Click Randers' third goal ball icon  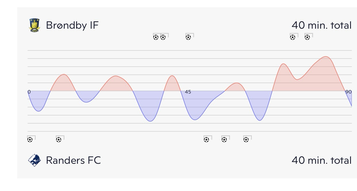[206, 140]
